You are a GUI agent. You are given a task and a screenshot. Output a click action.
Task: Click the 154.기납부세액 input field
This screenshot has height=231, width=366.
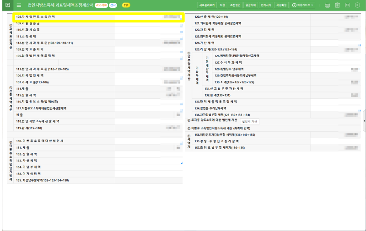[x=149, y=167]
